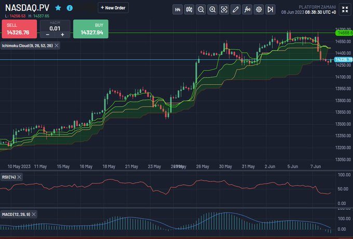The image size is (353, 239).
Task: Remove the Ichimoku Cloud indicator
Action: (x=57, y=46)
